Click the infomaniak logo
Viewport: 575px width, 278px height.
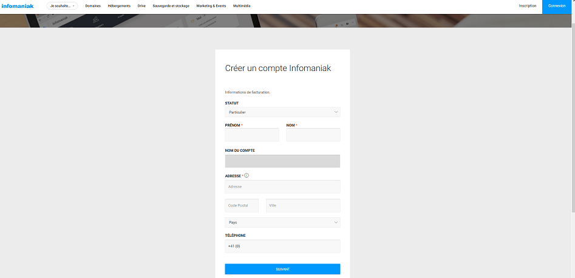[18, 6]
